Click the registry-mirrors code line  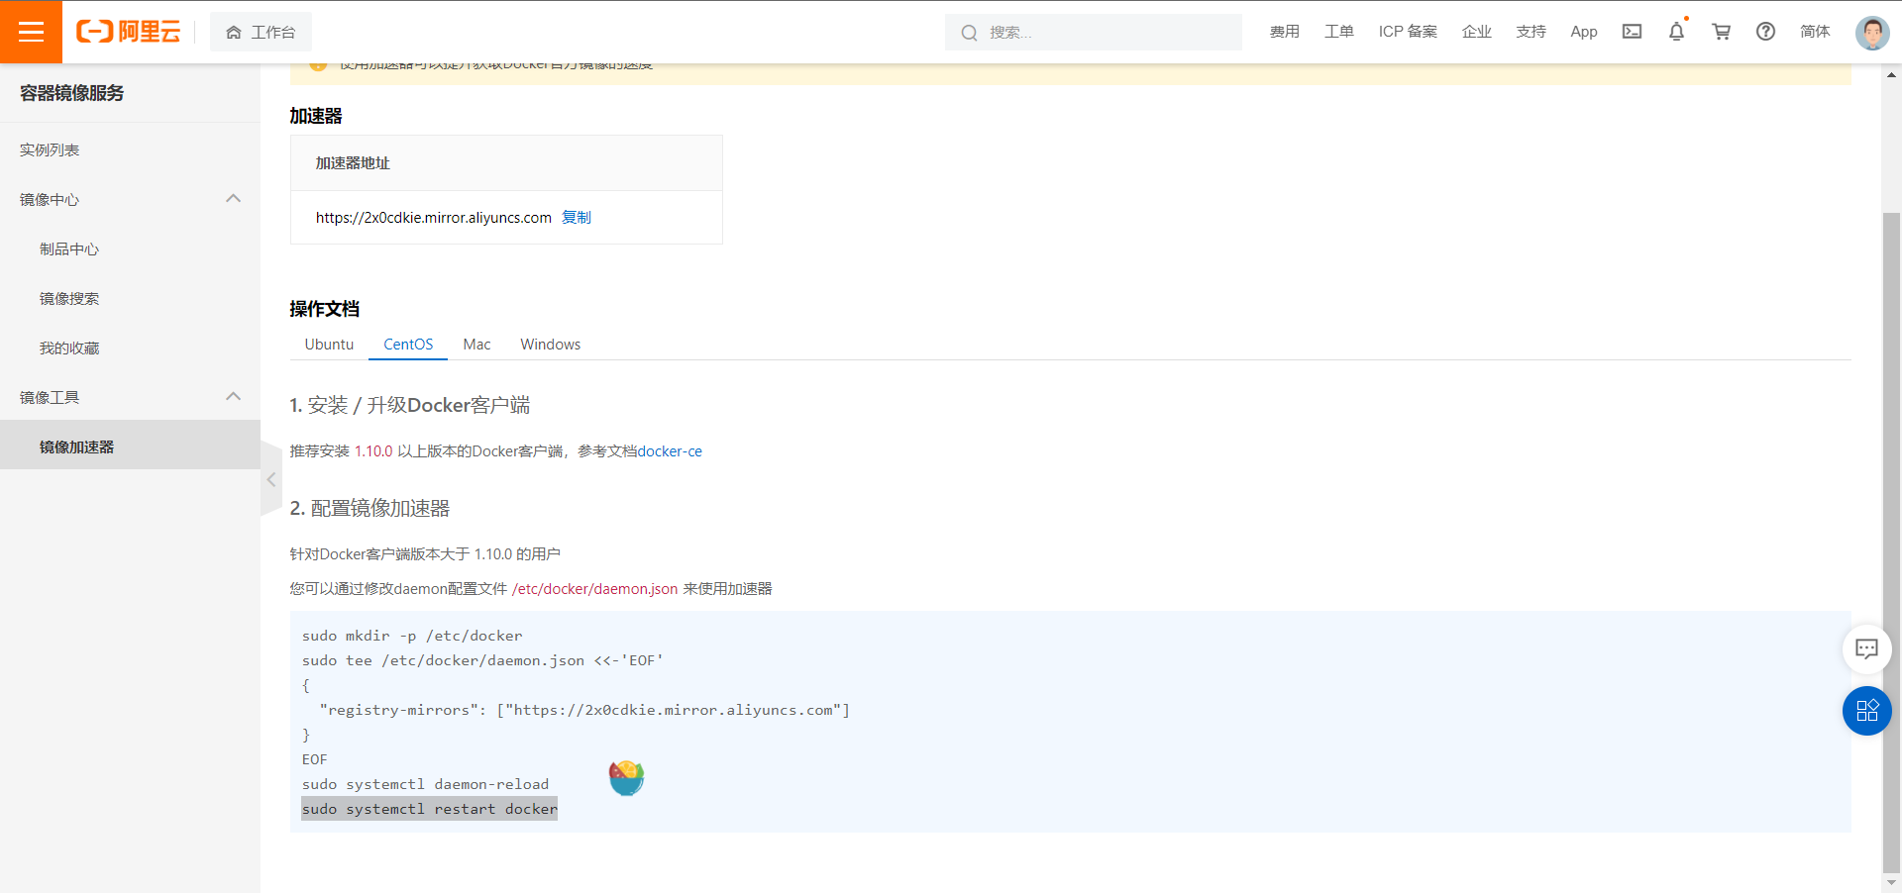pos(584,710)
